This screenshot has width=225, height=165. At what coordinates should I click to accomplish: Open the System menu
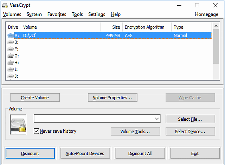point(34,14)
